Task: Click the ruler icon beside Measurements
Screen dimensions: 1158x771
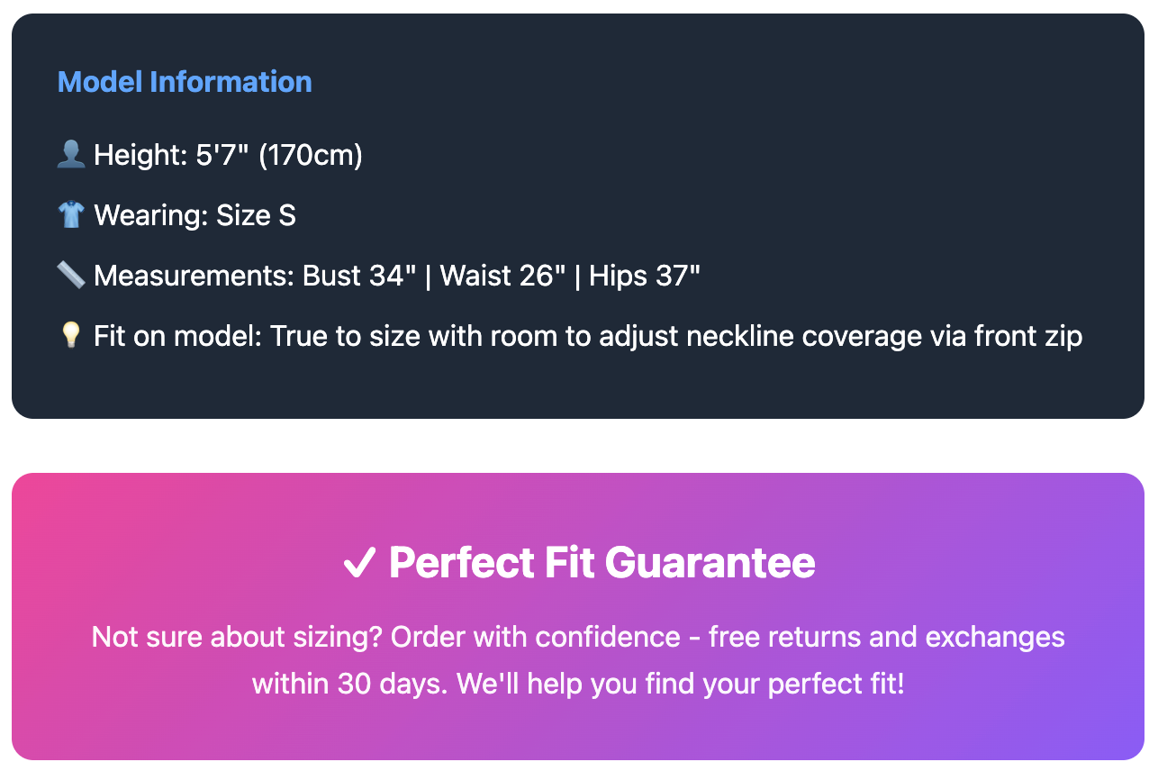Action: (70, 276)
